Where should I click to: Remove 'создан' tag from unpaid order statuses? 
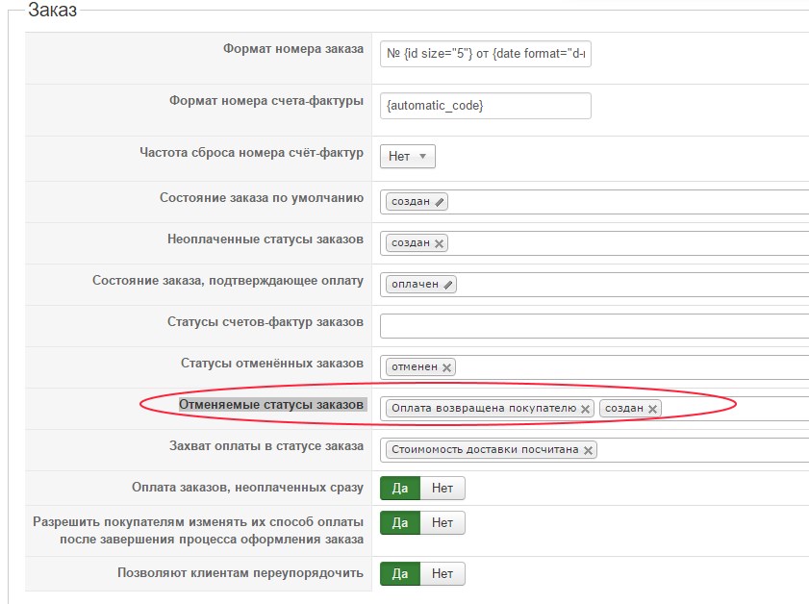click(440, 243)
